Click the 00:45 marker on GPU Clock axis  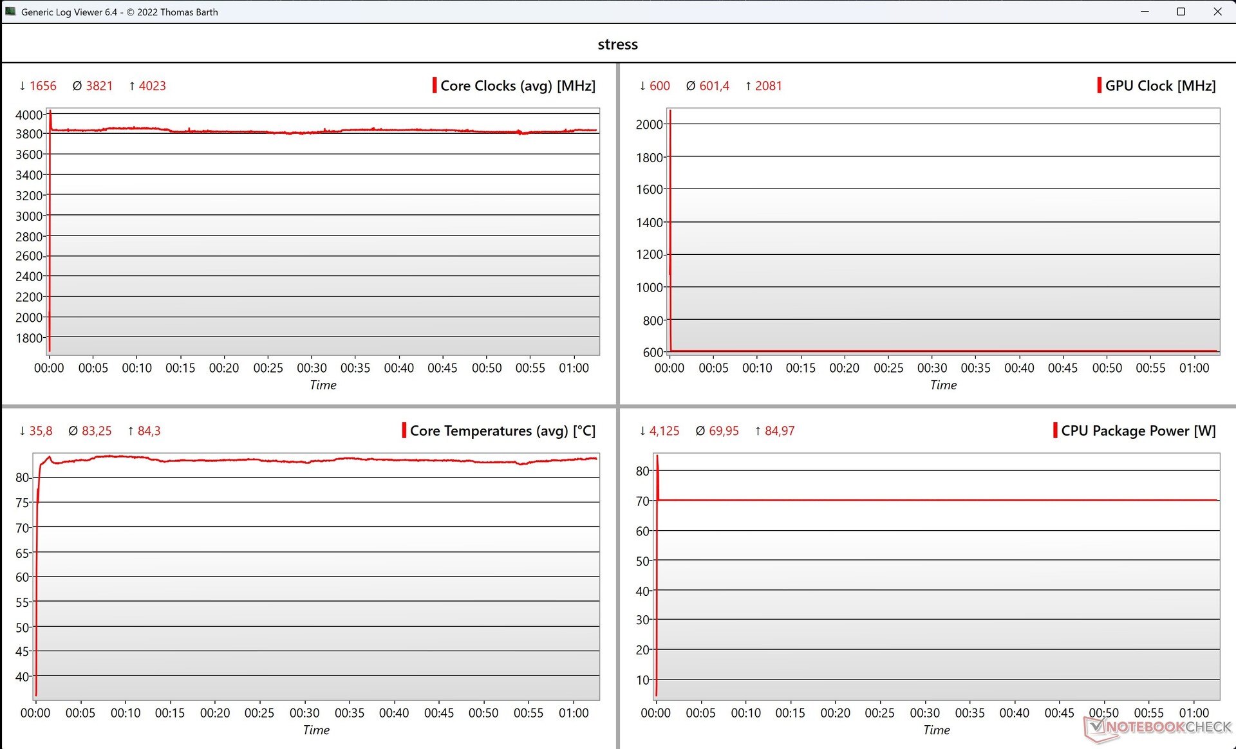tap(1062, 368)
